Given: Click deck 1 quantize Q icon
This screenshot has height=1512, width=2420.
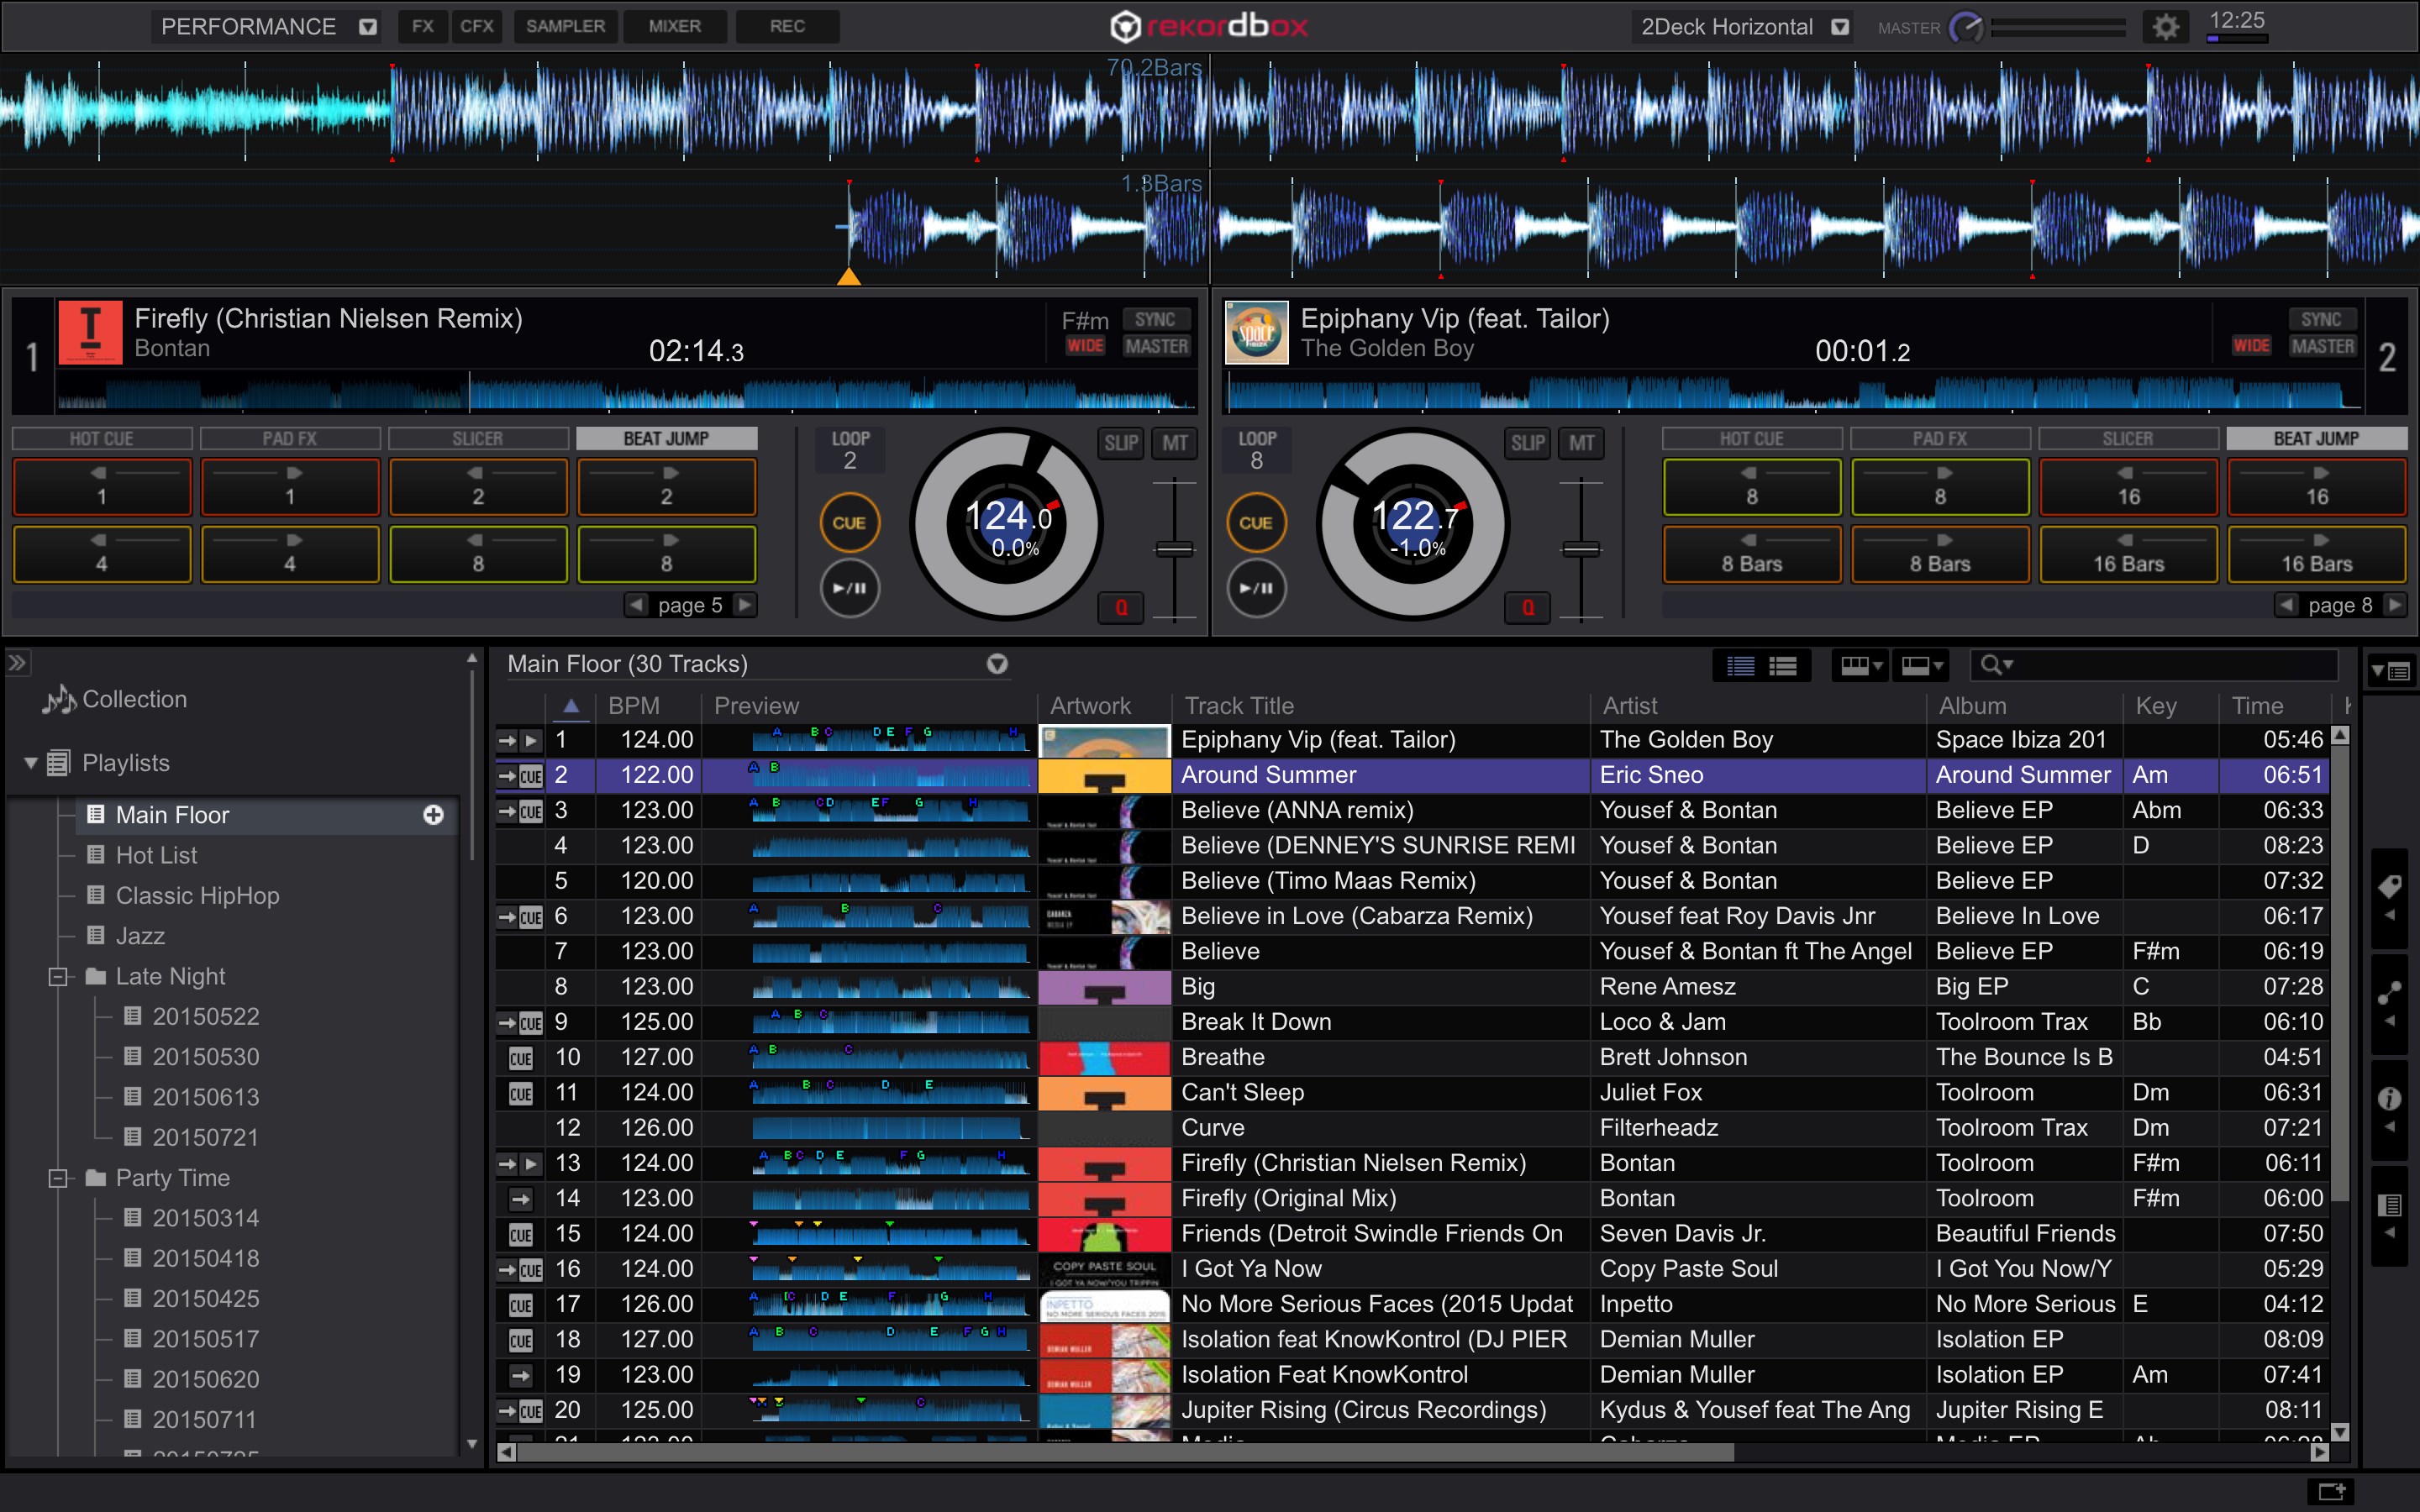Looking at the screenshot, I should [x=1121, y=607].
